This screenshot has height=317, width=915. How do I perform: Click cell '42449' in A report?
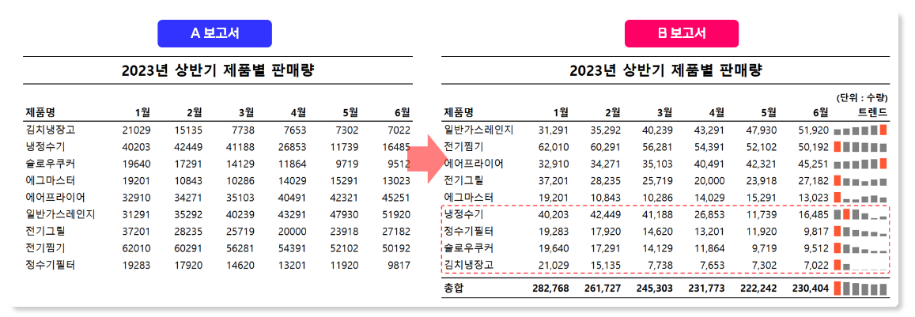coord(188,147)
